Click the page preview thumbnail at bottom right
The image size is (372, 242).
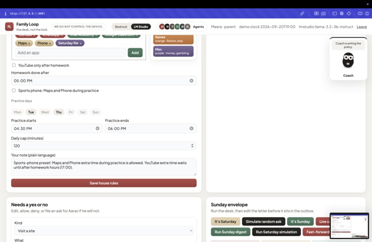349,226
